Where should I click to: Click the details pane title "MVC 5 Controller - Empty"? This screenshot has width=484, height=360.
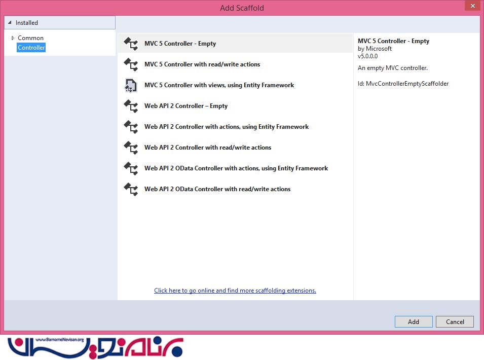point(394,41)
